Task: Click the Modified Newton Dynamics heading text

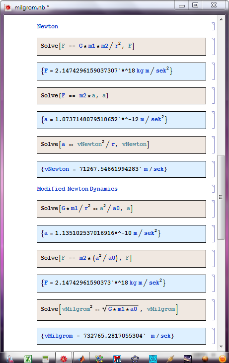Action: point(77,189)
